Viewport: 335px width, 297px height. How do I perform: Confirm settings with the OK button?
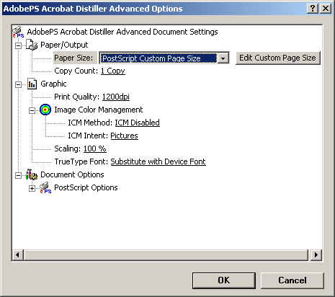tap(224, 280)
